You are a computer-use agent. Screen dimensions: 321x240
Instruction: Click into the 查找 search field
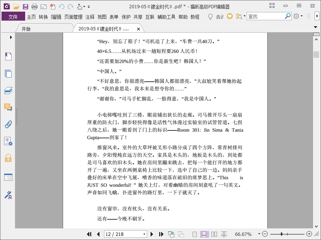[266, 16]
